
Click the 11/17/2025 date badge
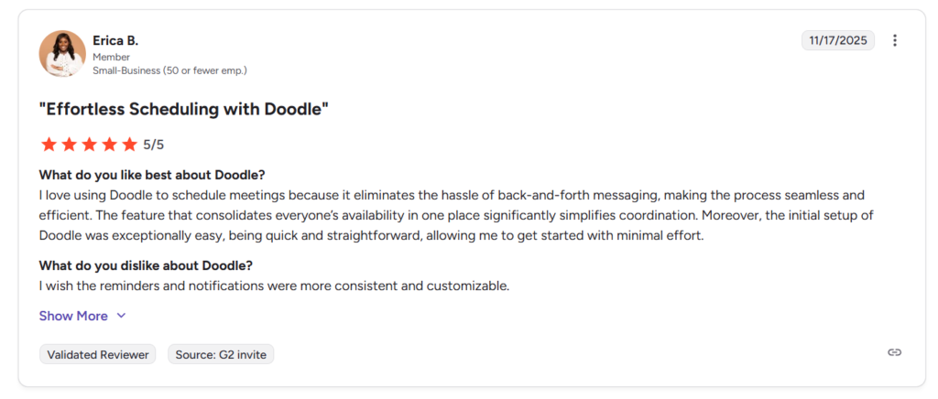click(838, 40)
